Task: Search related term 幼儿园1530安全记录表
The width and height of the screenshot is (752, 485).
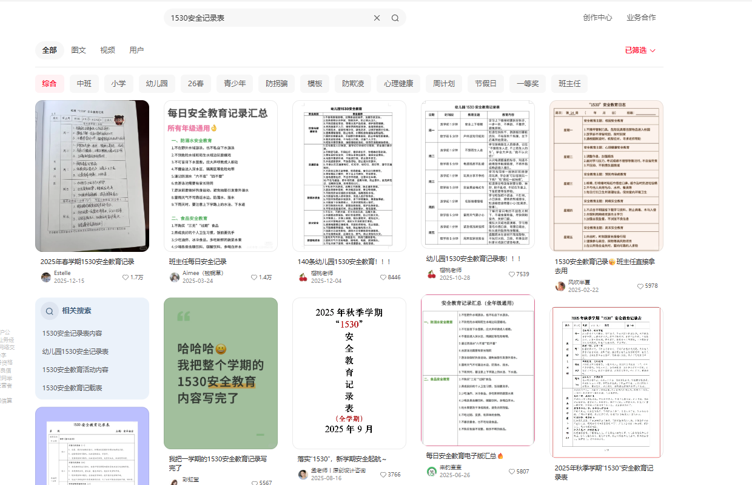Action: point(75,351)
